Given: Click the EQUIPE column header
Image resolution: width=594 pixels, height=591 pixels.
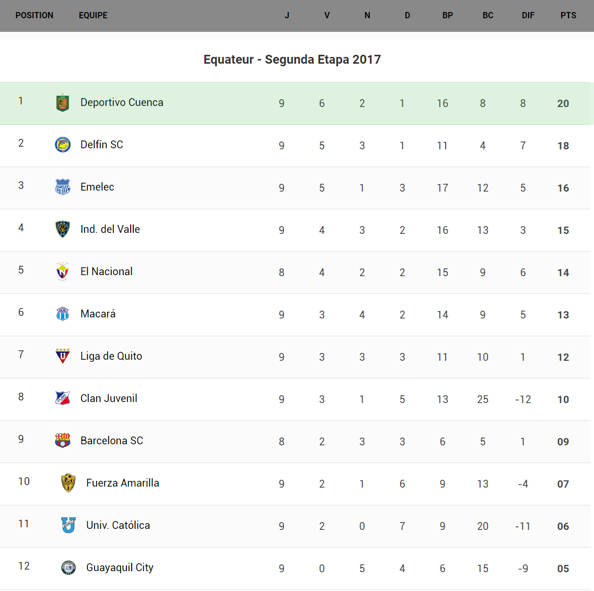Looking at the screenshot, I should (93, 16).
